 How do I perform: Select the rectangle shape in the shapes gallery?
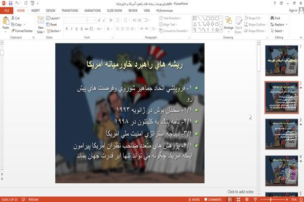[208, 18]
